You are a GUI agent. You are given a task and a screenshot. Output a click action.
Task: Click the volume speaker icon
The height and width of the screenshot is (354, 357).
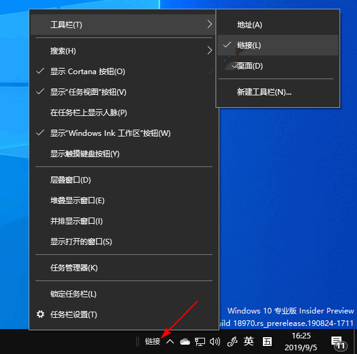coord(215,342)
